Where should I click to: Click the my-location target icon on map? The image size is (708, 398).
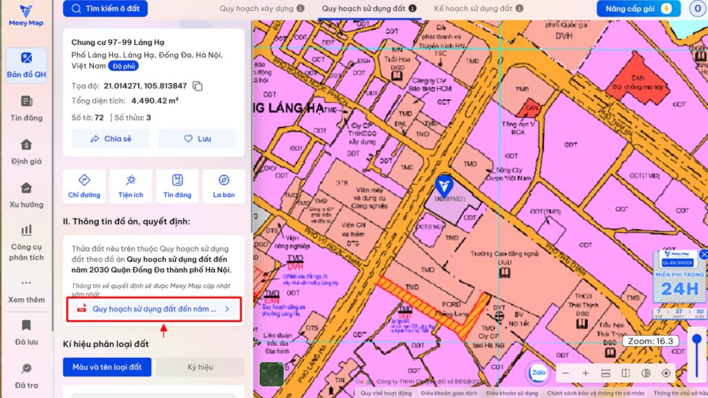(x=666, y=372)
